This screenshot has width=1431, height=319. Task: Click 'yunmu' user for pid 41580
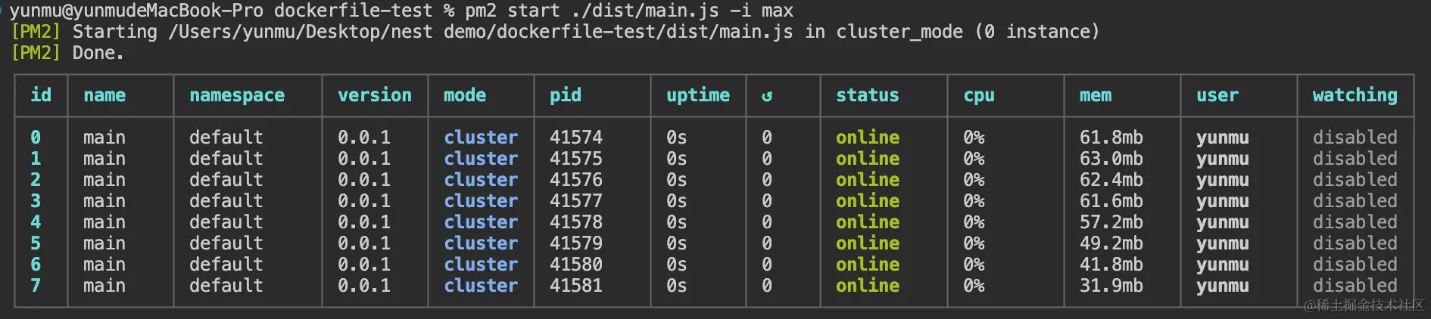coord(1223,265)
